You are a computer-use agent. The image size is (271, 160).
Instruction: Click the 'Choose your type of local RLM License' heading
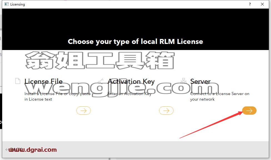pyautogui.click(x=135, y=42)
